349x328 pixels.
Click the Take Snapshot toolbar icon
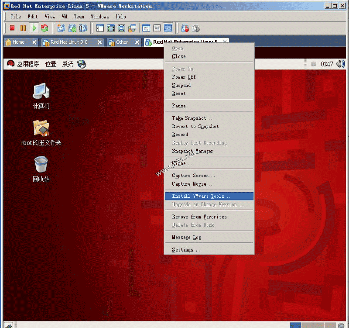pyautogui.click(x=61, y=28)
